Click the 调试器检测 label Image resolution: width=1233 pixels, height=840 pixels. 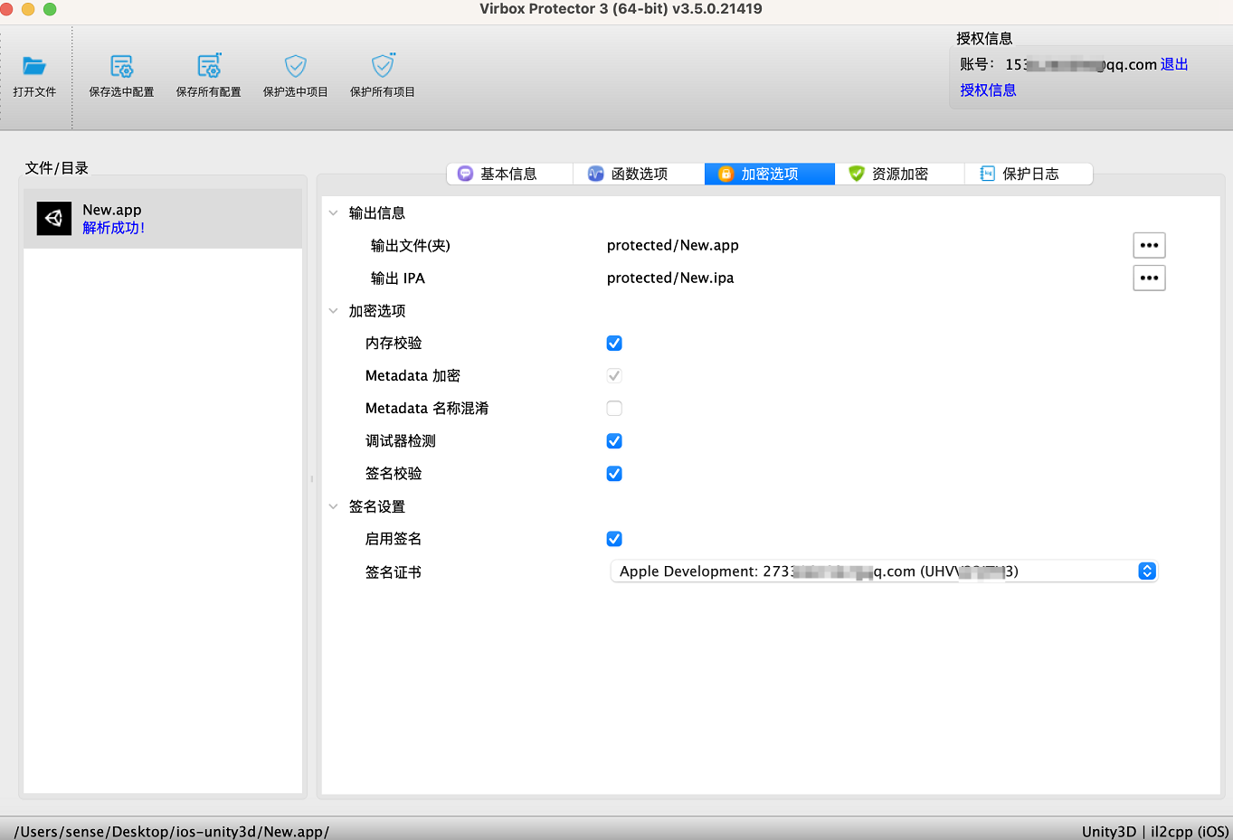click(x=401, y=441)
